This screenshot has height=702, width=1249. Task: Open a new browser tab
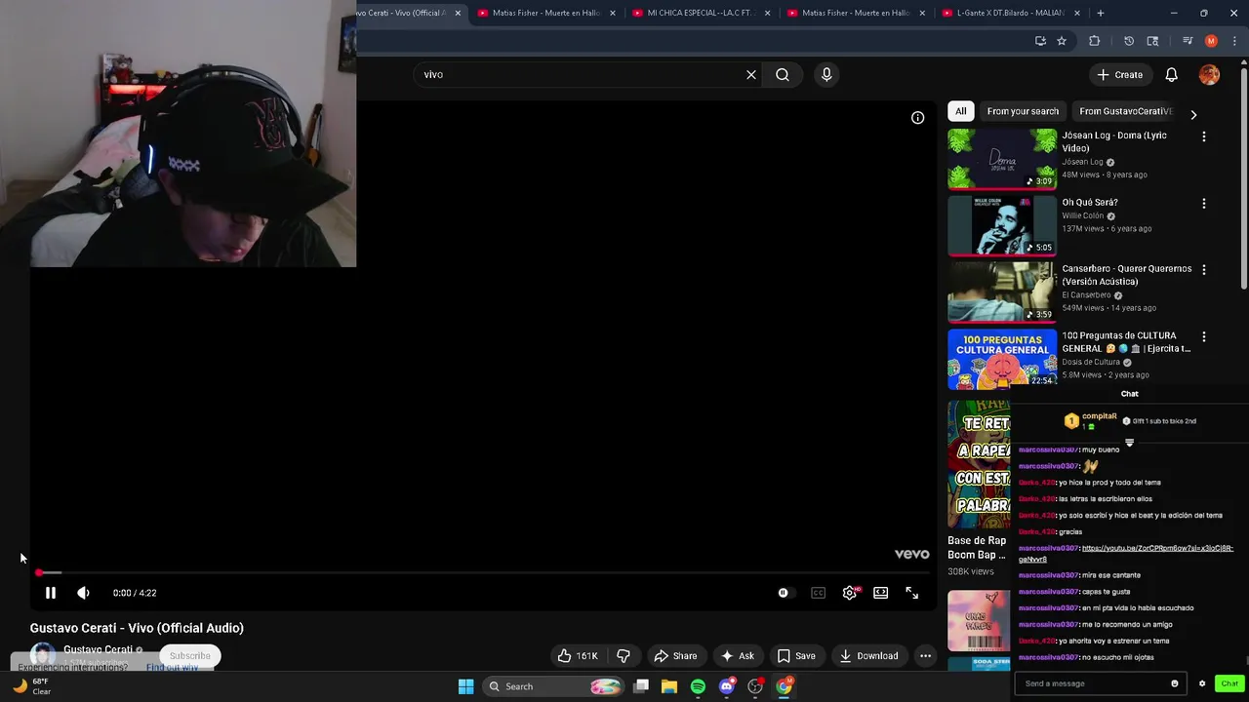(1100, 13)
